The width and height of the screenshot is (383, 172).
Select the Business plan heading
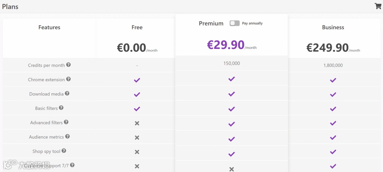pyautogui.click(x=333, y=27)
